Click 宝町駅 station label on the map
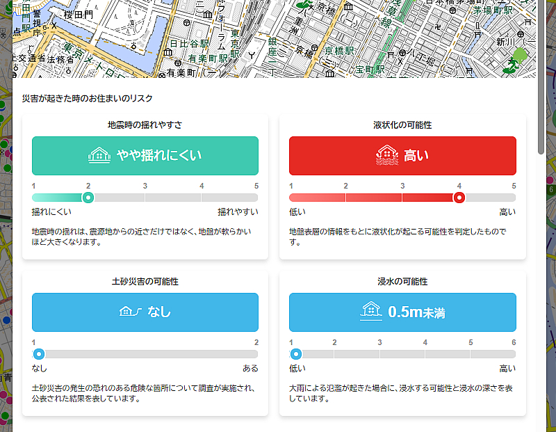Image resolution: width=556 pixels, height=432 pixels. tap(370, 70)
